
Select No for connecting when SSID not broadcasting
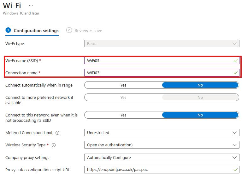pos(200,115)
